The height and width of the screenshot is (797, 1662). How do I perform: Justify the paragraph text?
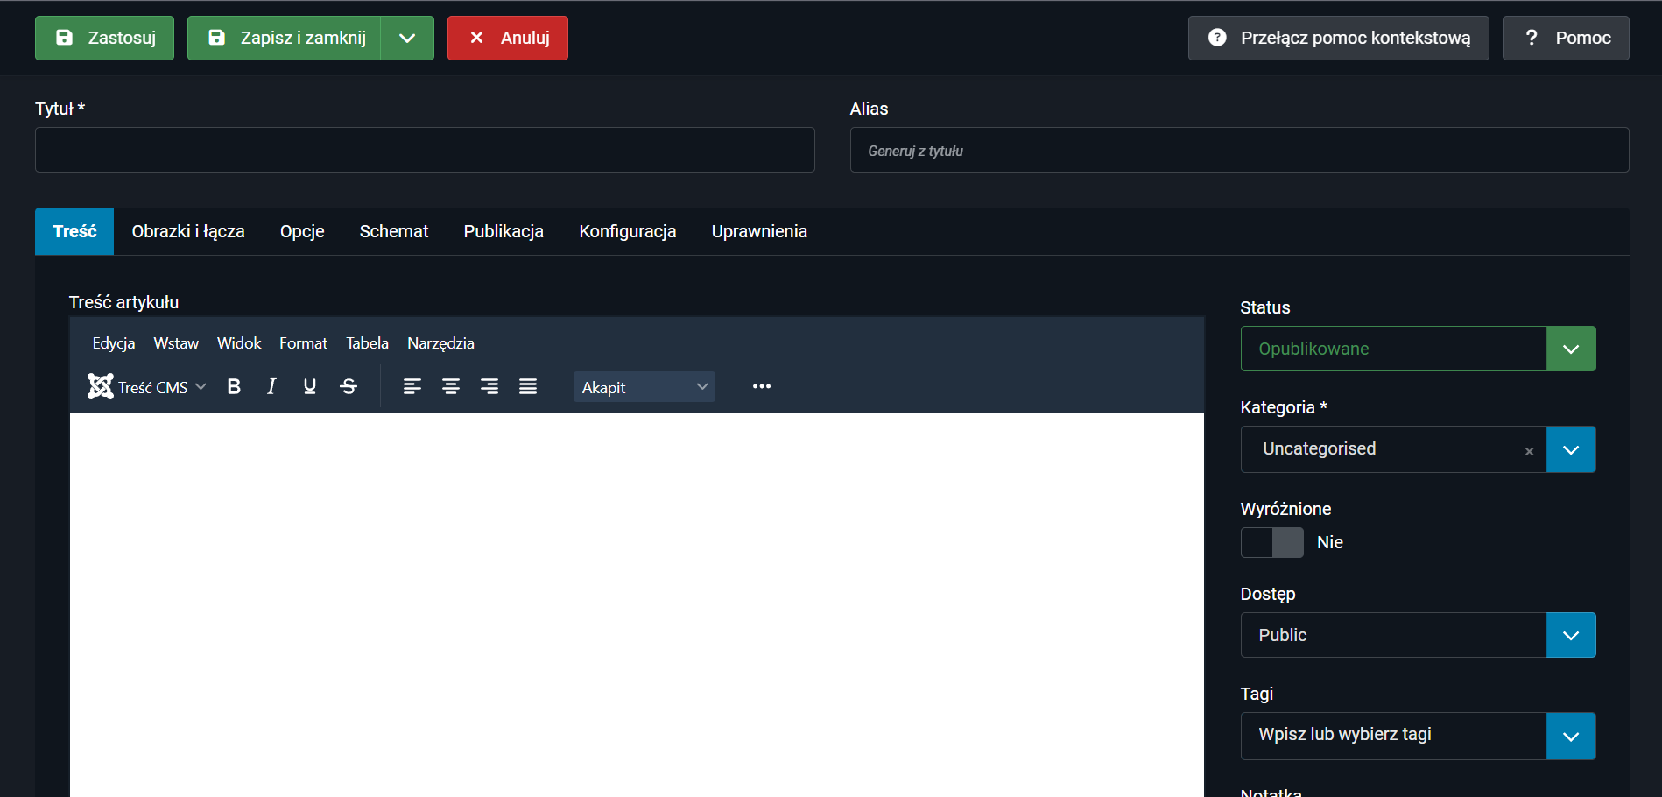pos(528,387)
